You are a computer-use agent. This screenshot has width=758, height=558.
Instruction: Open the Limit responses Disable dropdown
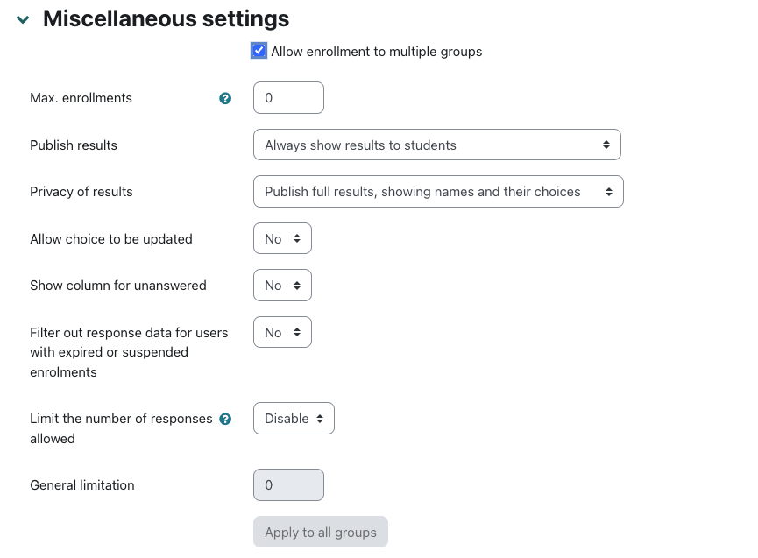pos(294,419)
